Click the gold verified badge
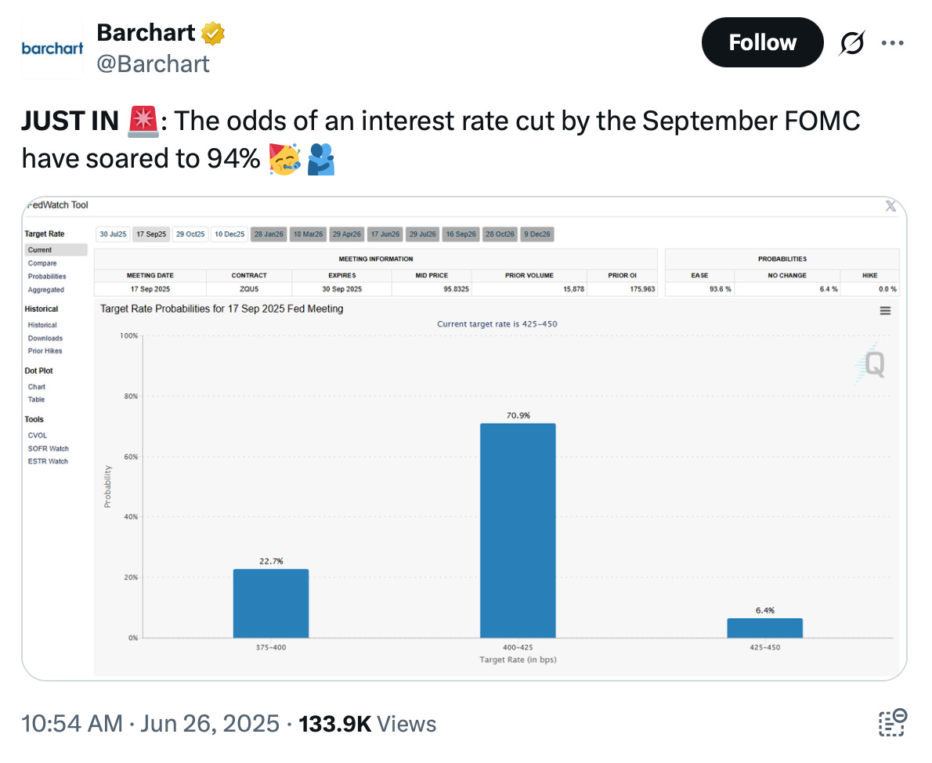Image resolution: width=932 pixels, height=763 pixels. click(213, 33)
